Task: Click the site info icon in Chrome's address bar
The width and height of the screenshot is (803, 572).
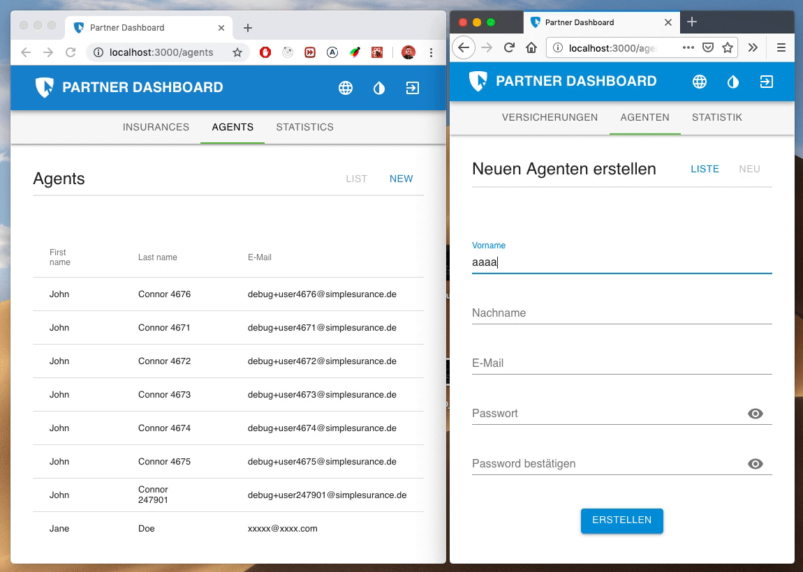Action: coord(98,52)
